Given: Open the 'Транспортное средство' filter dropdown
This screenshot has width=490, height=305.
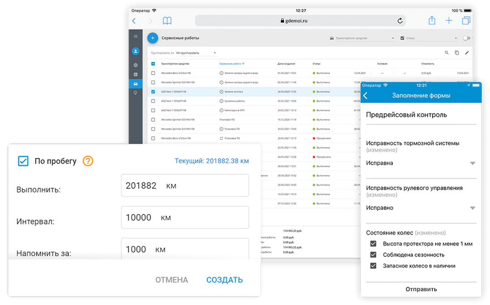Looking at the screenshot, I should [x=362, y=38].
